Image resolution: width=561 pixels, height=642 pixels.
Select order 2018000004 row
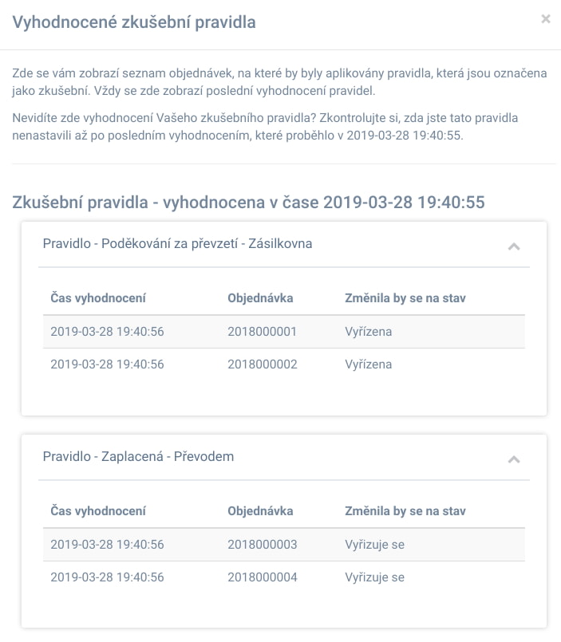[284, 577]
